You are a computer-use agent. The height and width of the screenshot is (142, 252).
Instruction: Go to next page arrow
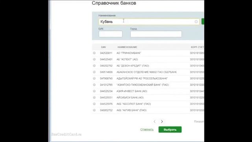(x=162, y=121)
